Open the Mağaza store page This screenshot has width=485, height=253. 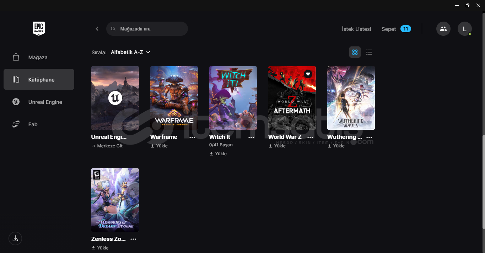click(39, 57)
